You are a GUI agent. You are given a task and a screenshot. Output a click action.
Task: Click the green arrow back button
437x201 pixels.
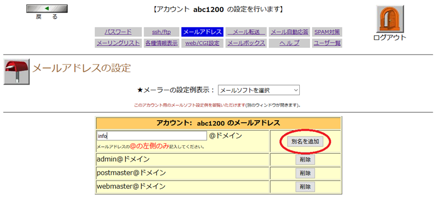(x=47, y=8)
